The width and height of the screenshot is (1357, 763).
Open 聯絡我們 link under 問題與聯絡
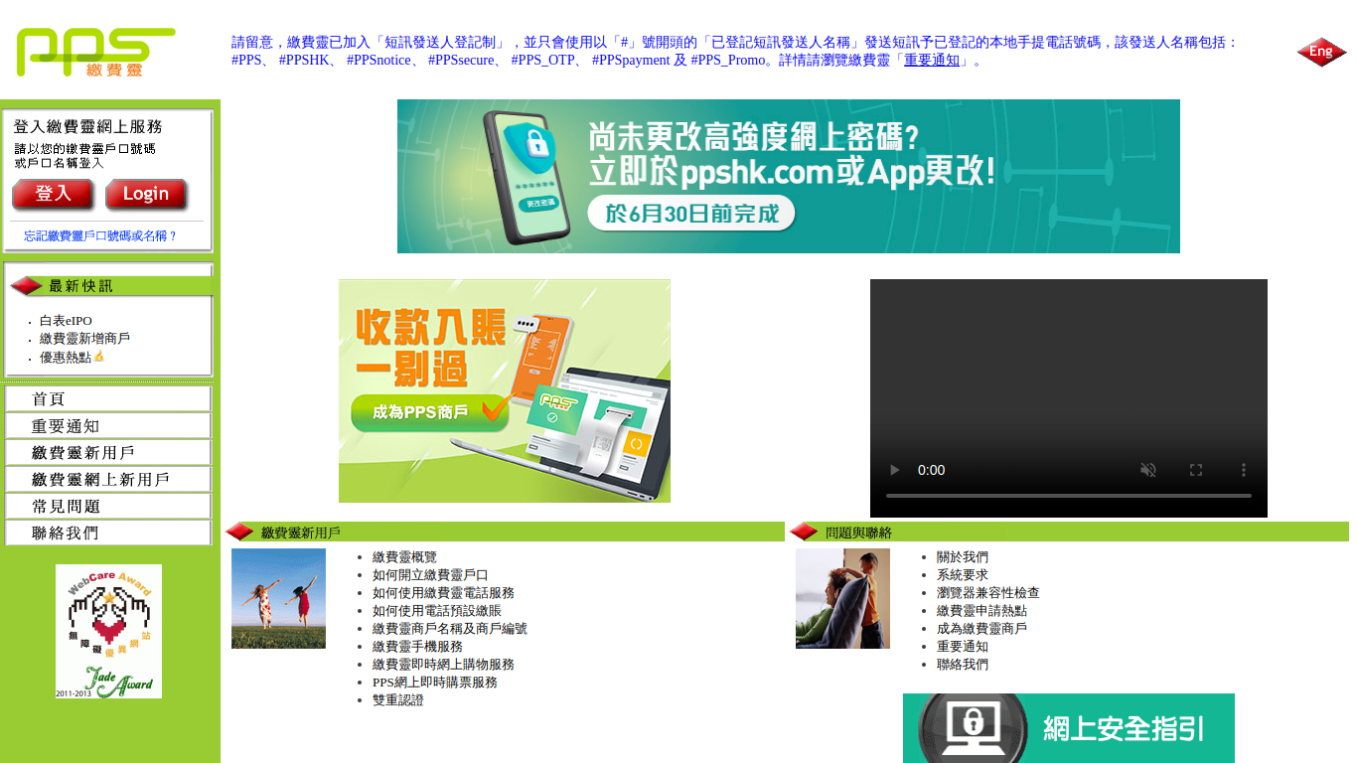click(x=963, y=665)
